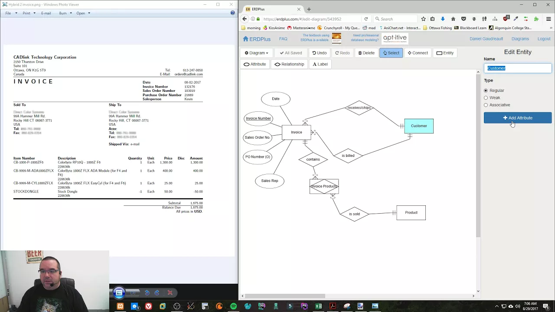Click the browser back arrow
555x312 pixels.
tap(245, 19)
